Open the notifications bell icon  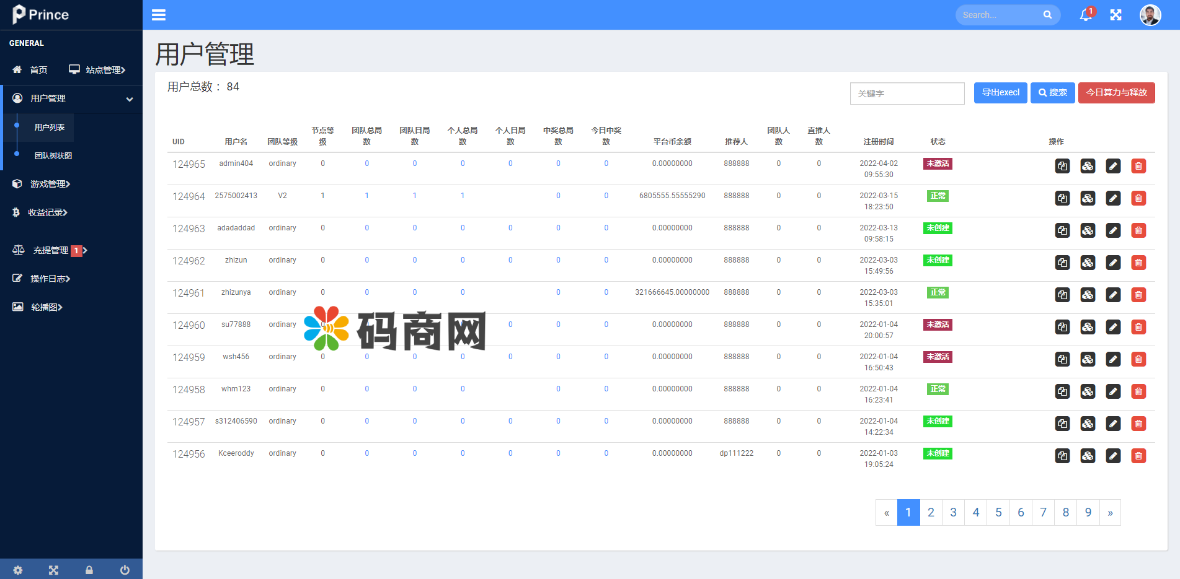point(1086,15)
